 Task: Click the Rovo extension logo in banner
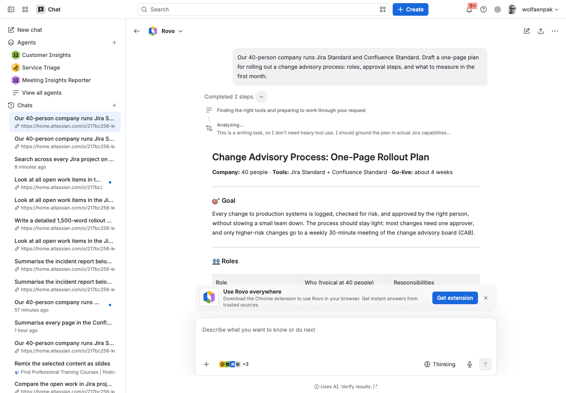(x=209, y=297)
